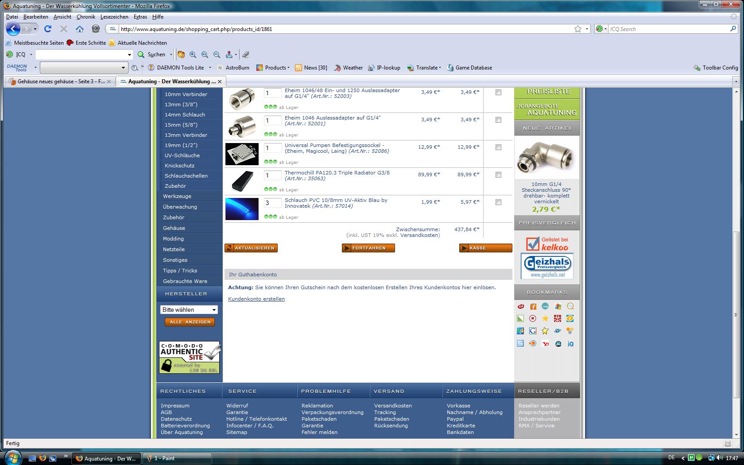Open the Lesezeichen menu
This screenshot has width=744, height=465.
coord(114,17)
